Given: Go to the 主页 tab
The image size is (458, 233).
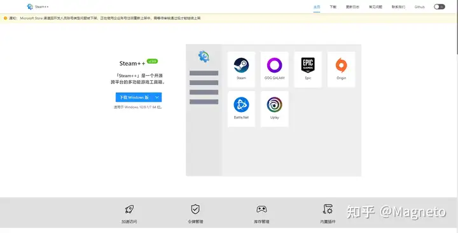Looking at the screenshot, I should (x=317, y=7).
